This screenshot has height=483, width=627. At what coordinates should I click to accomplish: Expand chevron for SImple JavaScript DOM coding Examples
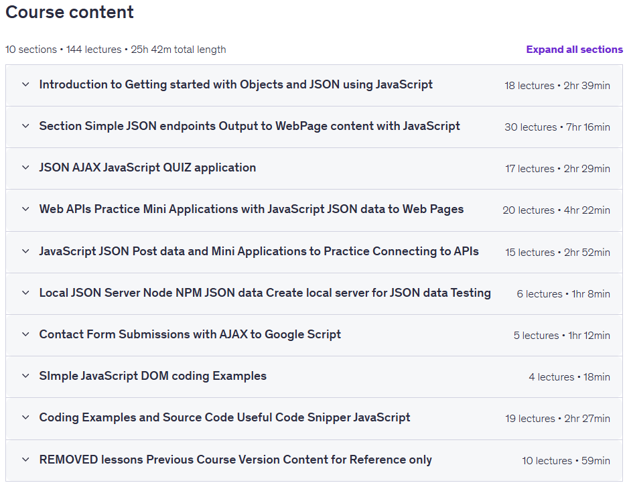point(25,376)
